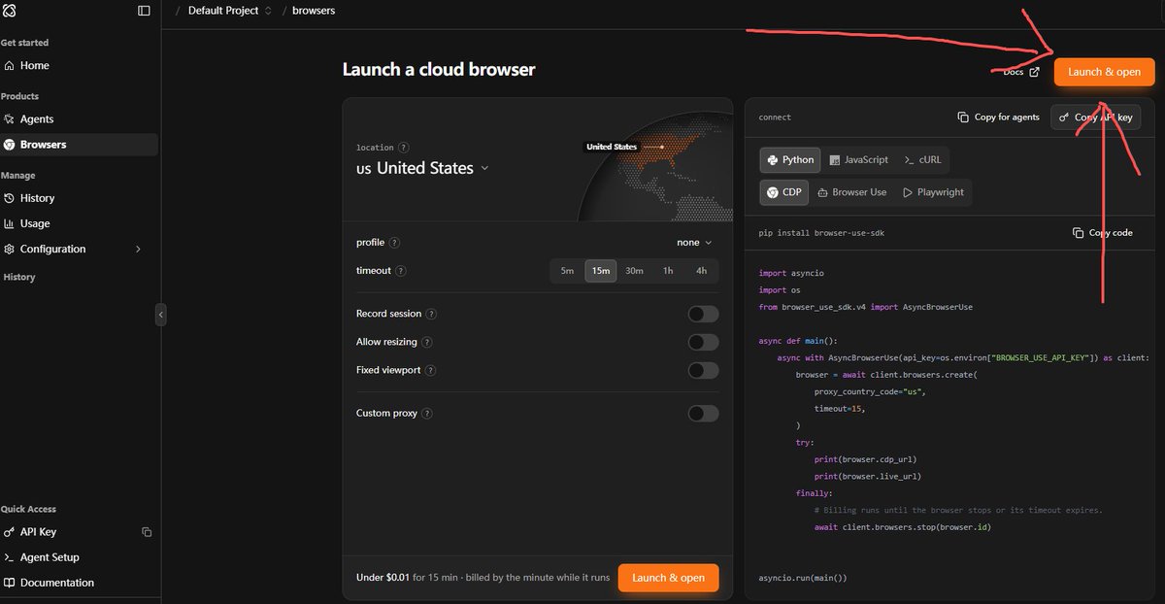Expand the Configuration sidebar section

tap(80, 249)
